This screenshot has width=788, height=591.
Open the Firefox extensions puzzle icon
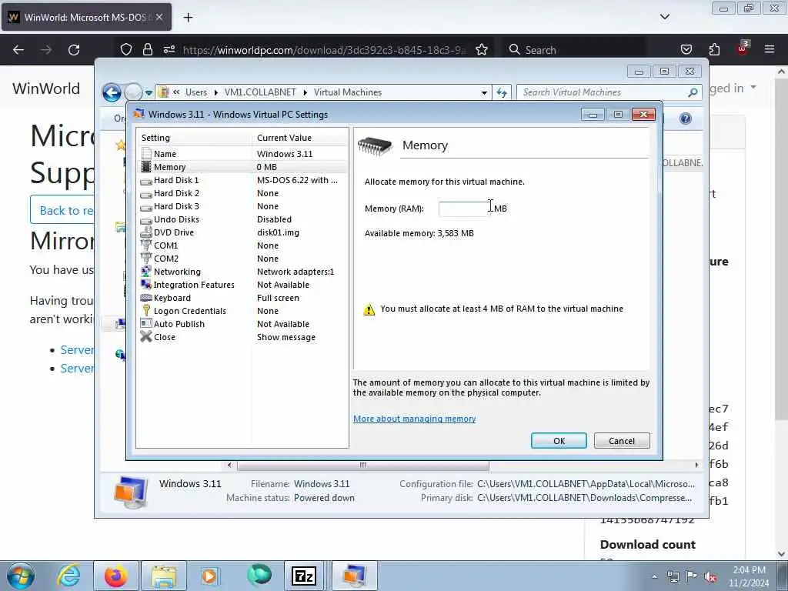pyautogui.click(x=714, y=50)
